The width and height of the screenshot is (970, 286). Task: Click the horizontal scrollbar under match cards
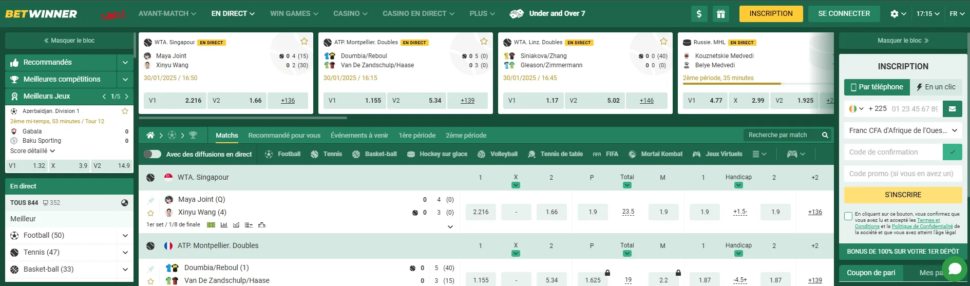(x=243, y=118)
